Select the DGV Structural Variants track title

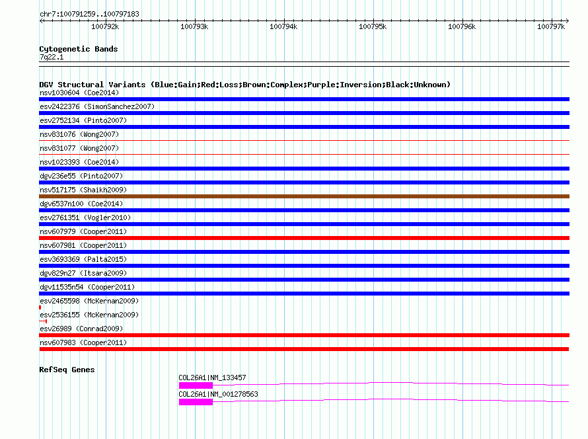tap(244, 85)
